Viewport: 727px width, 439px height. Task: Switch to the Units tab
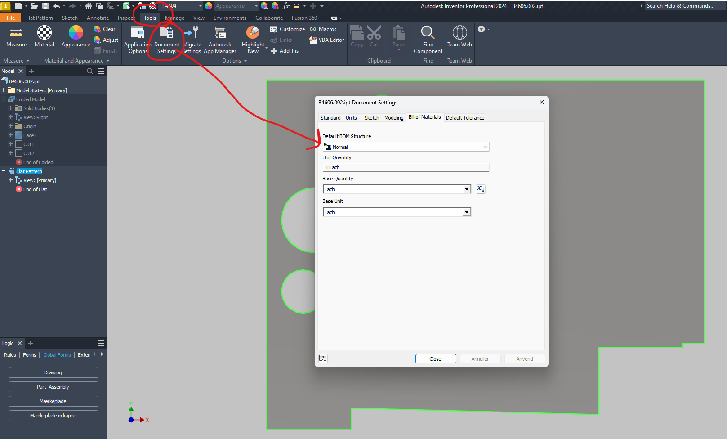tap(352, 117)
